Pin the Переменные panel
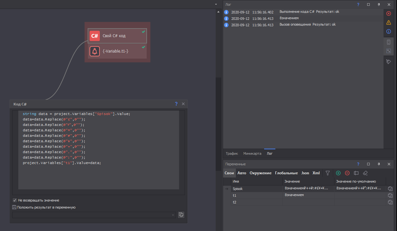 (379, 164)
